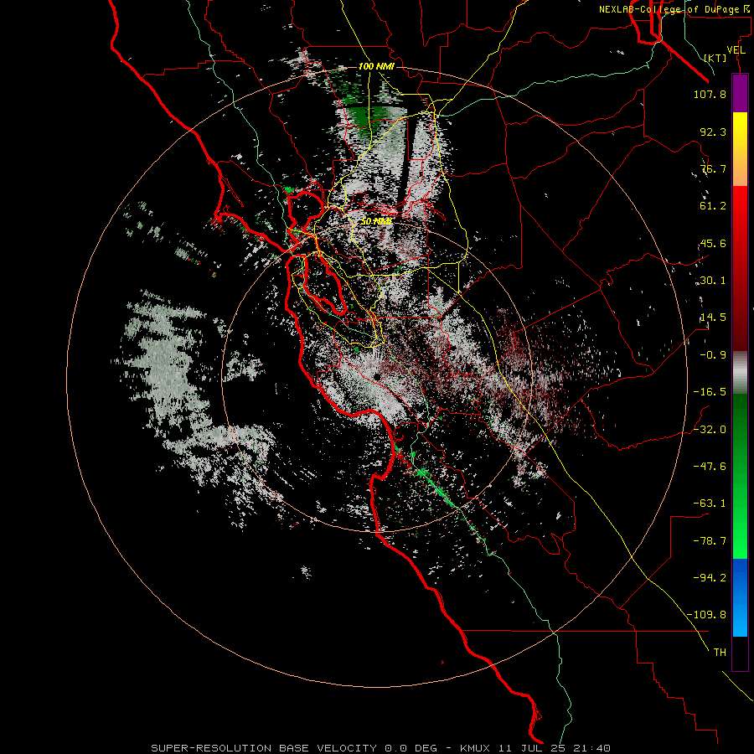754x754 pixels.
Task: Pick the gray near-zero segment of color bar
Action: click(740, 372)
